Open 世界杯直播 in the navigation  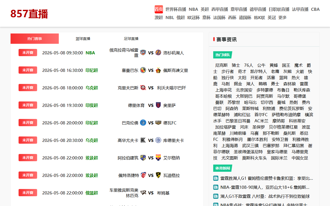coord(176,9)
